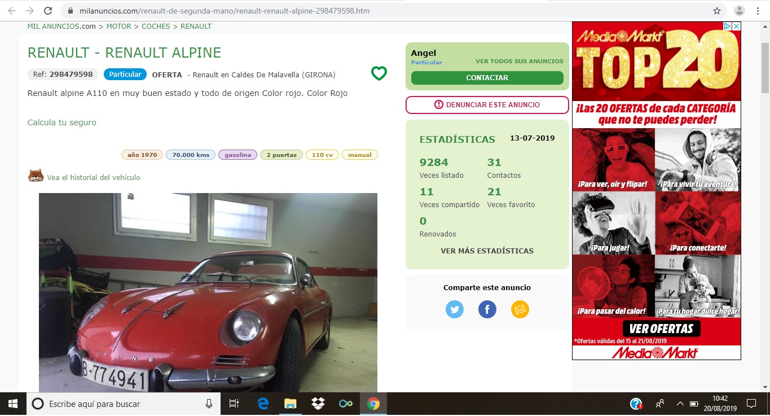Viewport: 770px width, 416px height.
Task: Report the ad with DENUNCIAR ESTE ANUNCIO
Action: (x=487, y=105)
